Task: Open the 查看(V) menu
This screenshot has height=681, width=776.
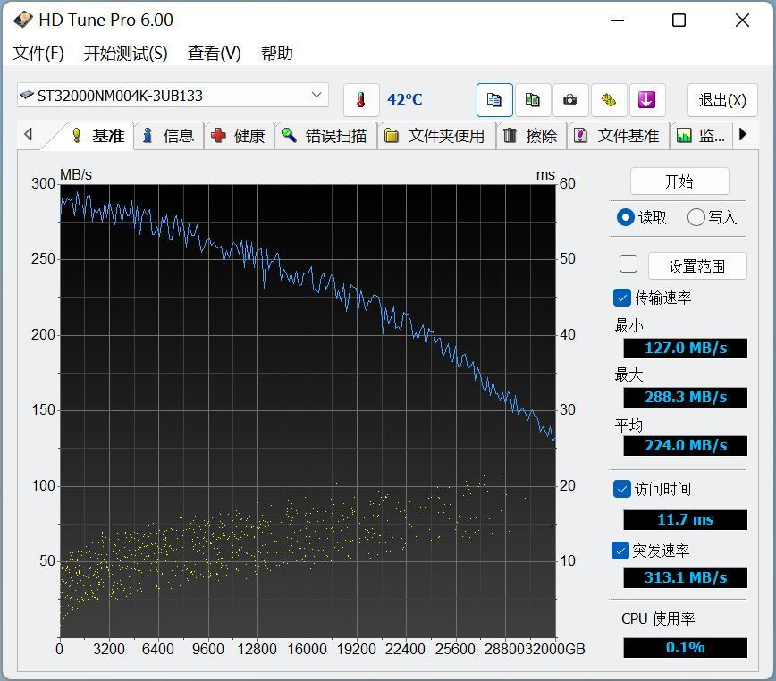Action: click(214, 54)
